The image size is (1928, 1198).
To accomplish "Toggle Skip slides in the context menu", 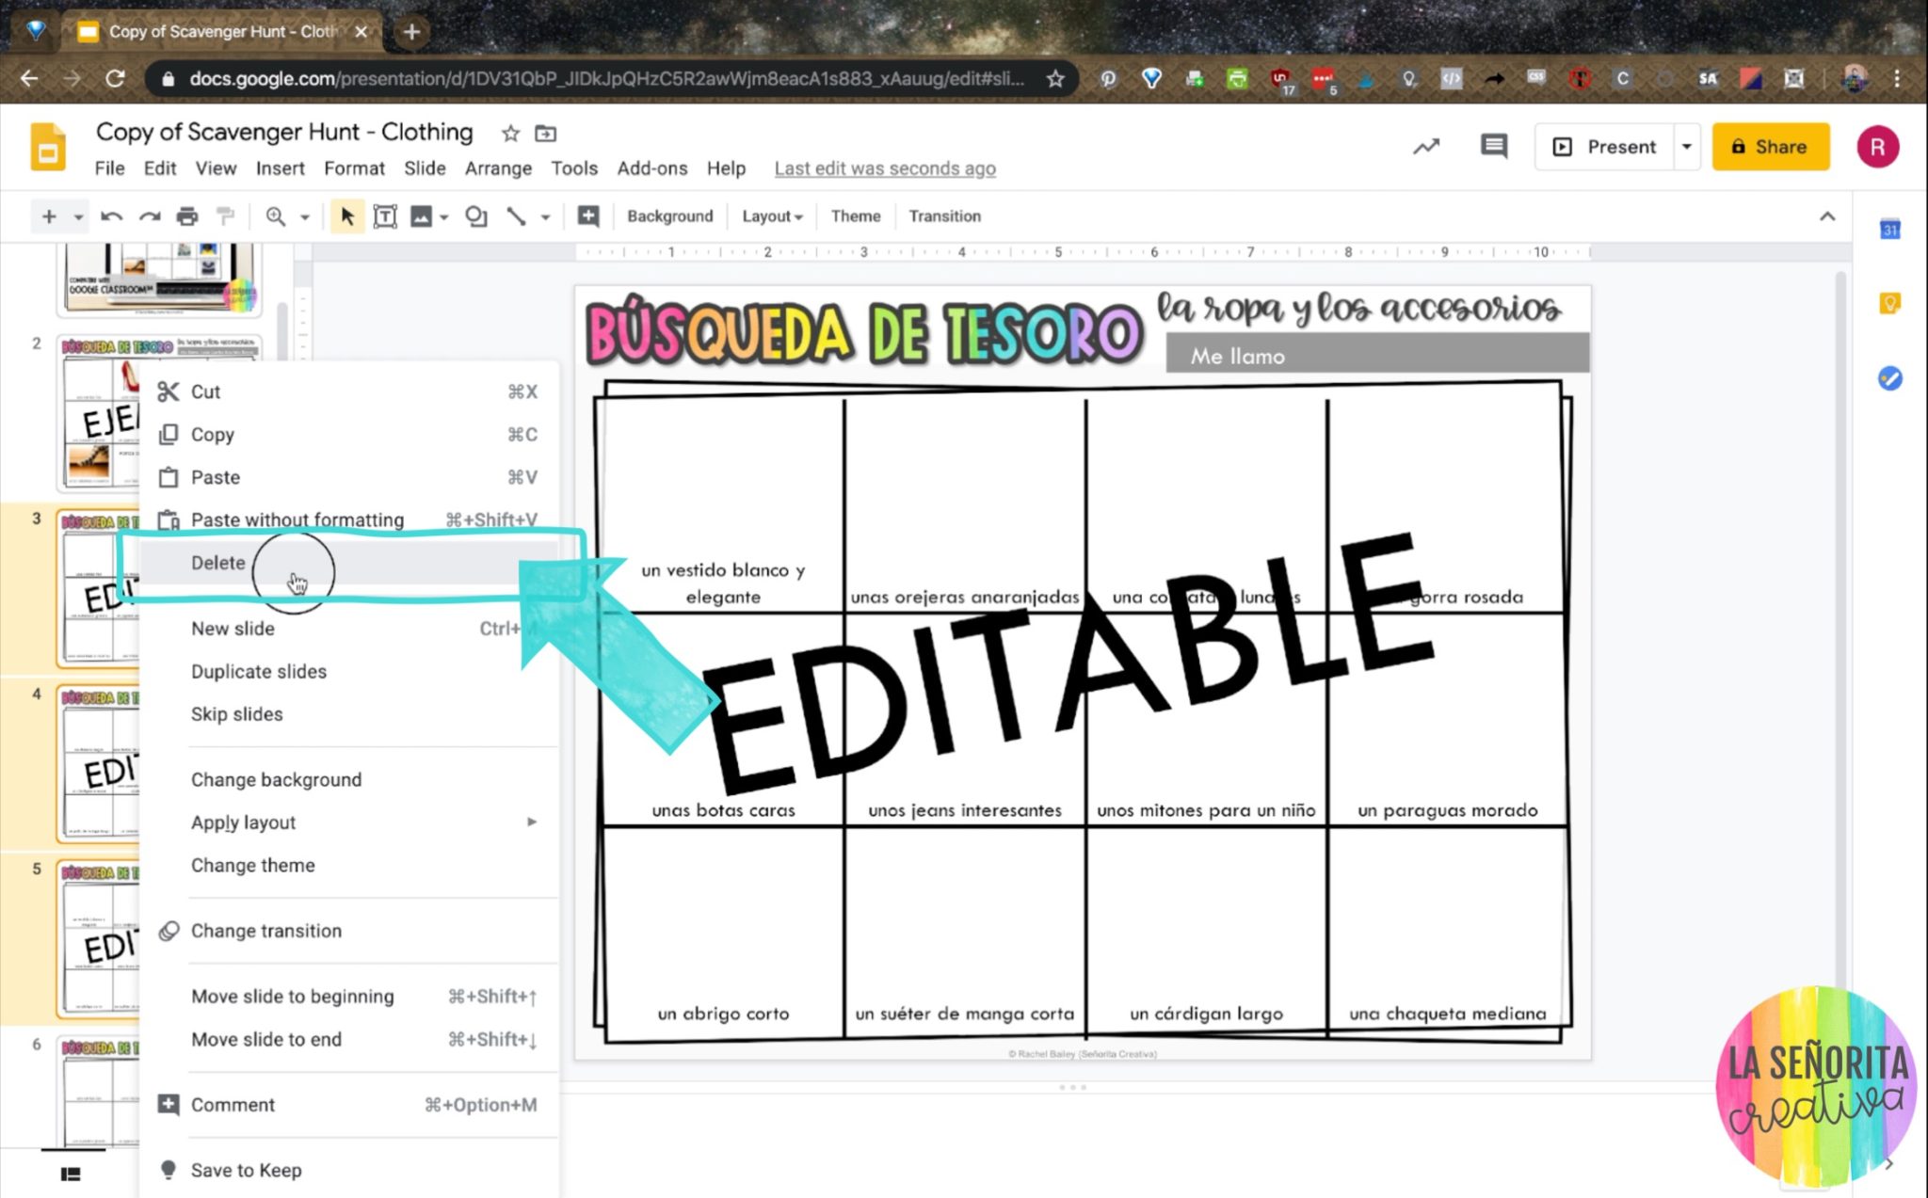I will pos(236,713).
